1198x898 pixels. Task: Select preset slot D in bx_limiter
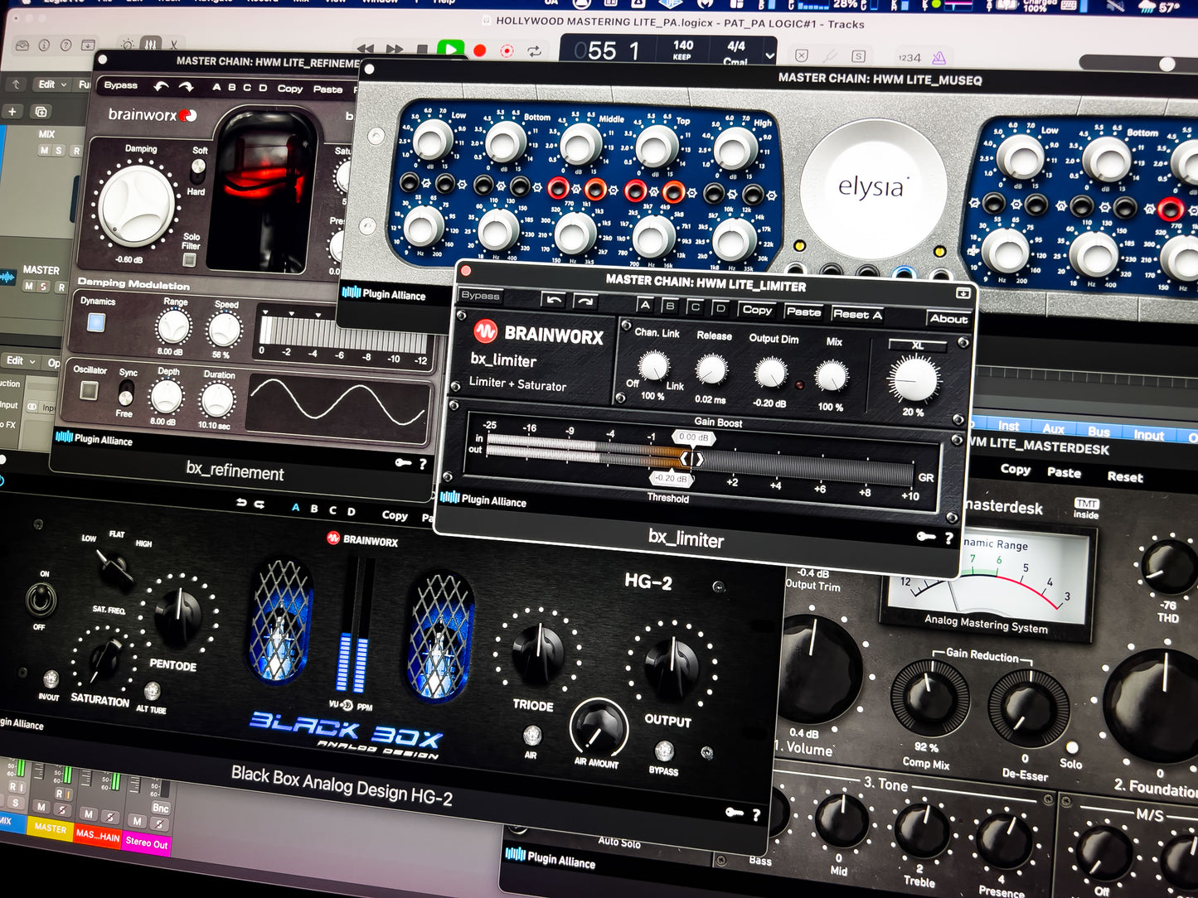click(720, 308)
